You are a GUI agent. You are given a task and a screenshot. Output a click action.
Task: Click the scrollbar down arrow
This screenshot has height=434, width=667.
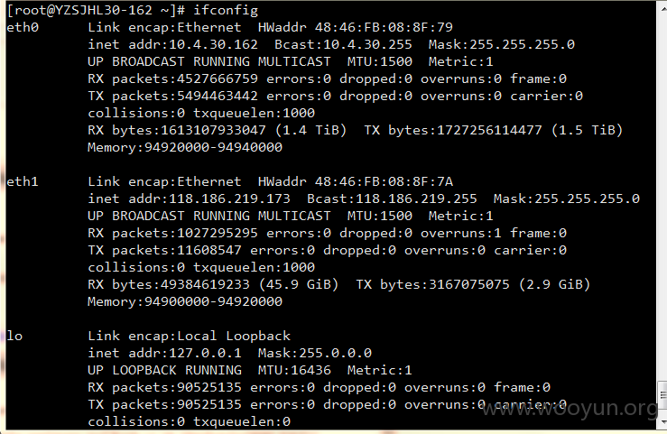coord(662,422)
